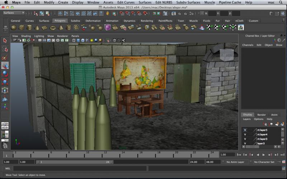287x179 pixels.
Task: Open the Render layer tab
Action: [x=262, y=115]
